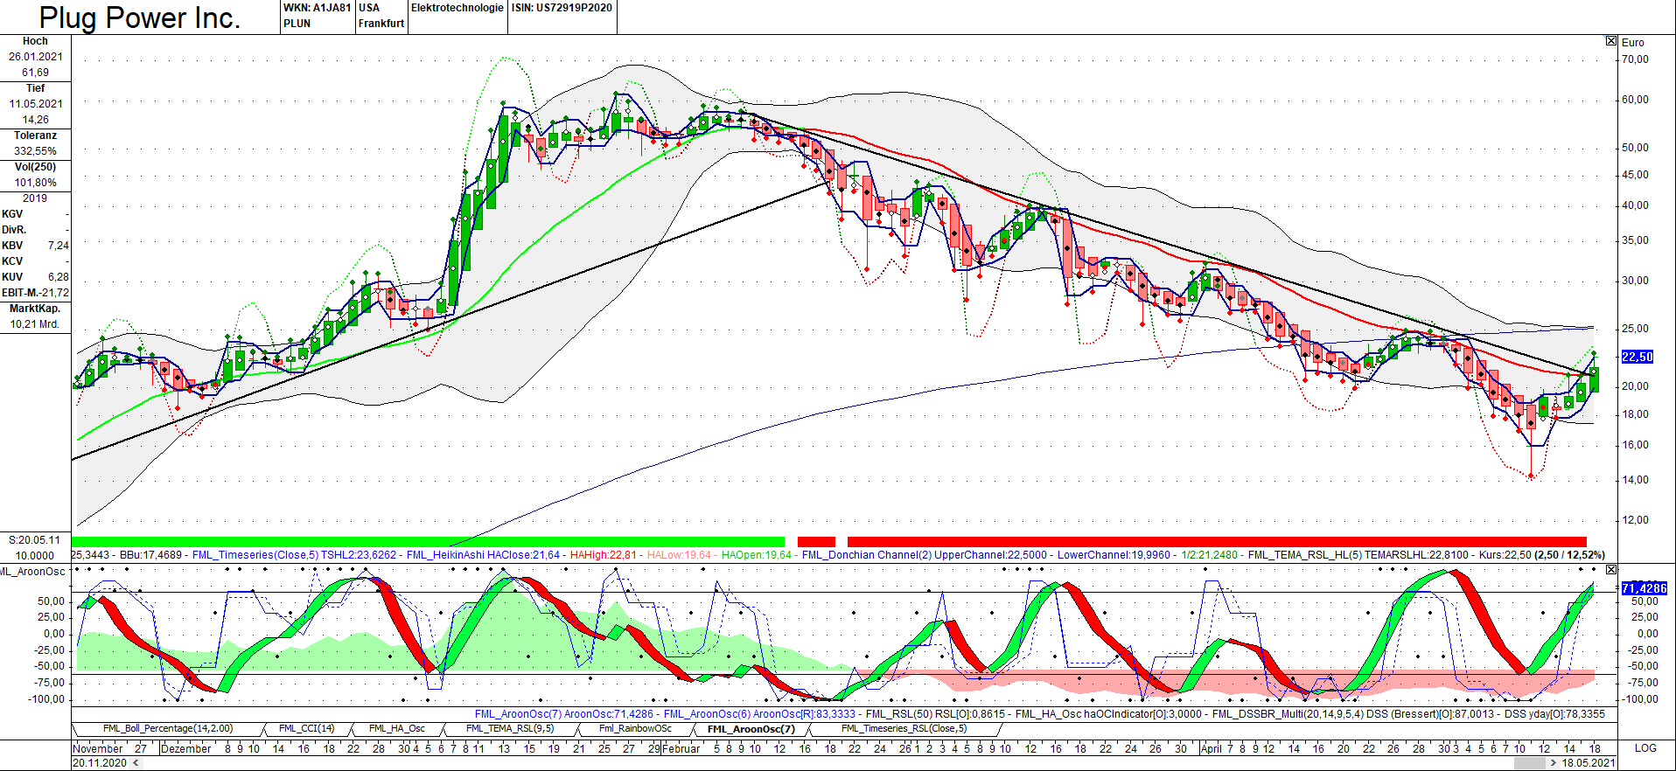Click the WKN: A1JA81 field
The height and width of the screenshot is (771, 1676).
pyautogui.click(x=317, y=8)
